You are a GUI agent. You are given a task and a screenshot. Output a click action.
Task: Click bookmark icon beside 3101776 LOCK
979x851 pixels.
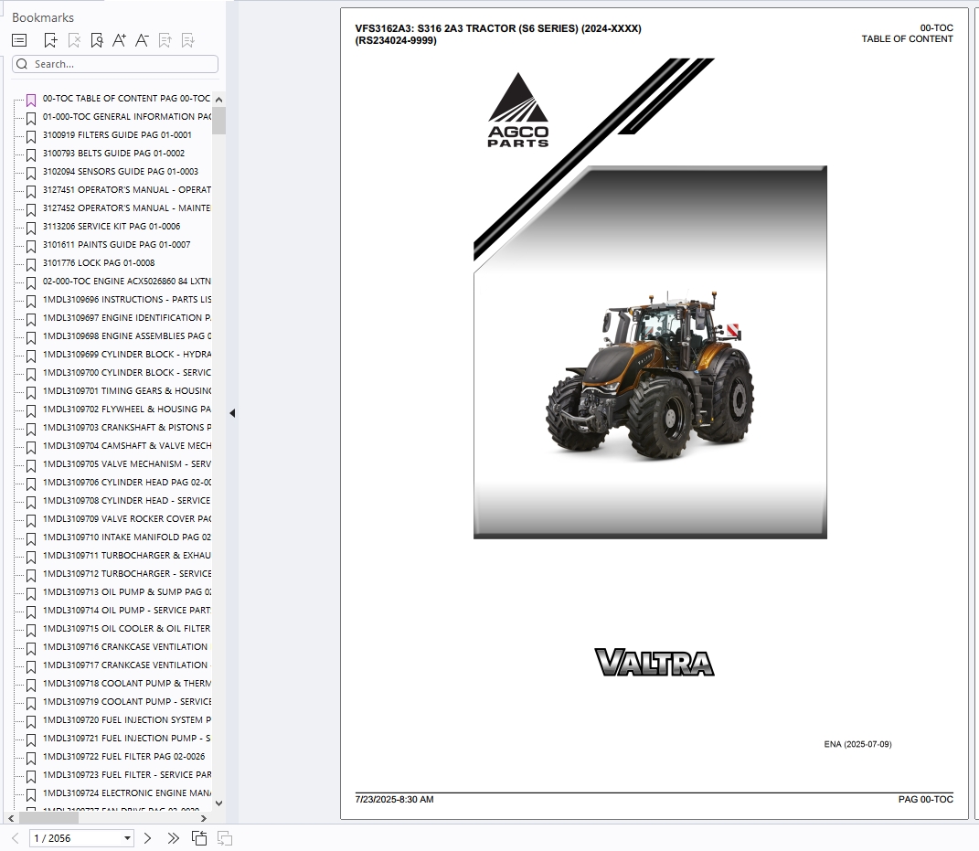[31, 265]
